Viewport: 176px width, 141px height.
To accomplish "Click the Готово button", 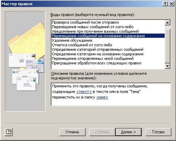I will (x=158, y=132).
